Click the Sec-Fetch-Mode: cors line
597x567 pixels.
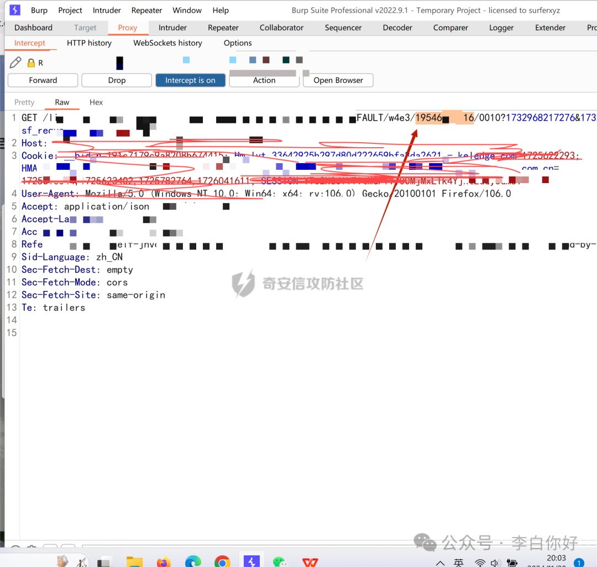click(x=75, y=282)
